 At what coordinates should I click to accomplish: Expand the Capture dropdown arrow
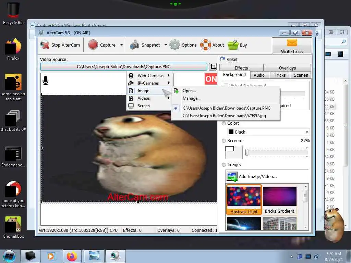point(121,45)
